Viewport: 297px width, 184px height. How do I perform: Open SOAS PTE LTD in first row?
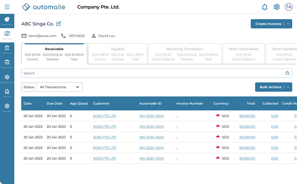[x=105, y=116]
